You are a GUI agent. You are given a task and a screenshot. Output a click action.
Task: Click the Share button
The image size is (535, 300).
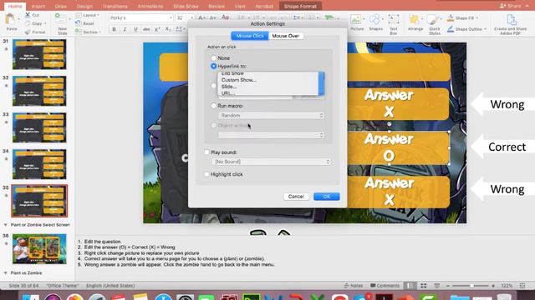click(511, 6)
